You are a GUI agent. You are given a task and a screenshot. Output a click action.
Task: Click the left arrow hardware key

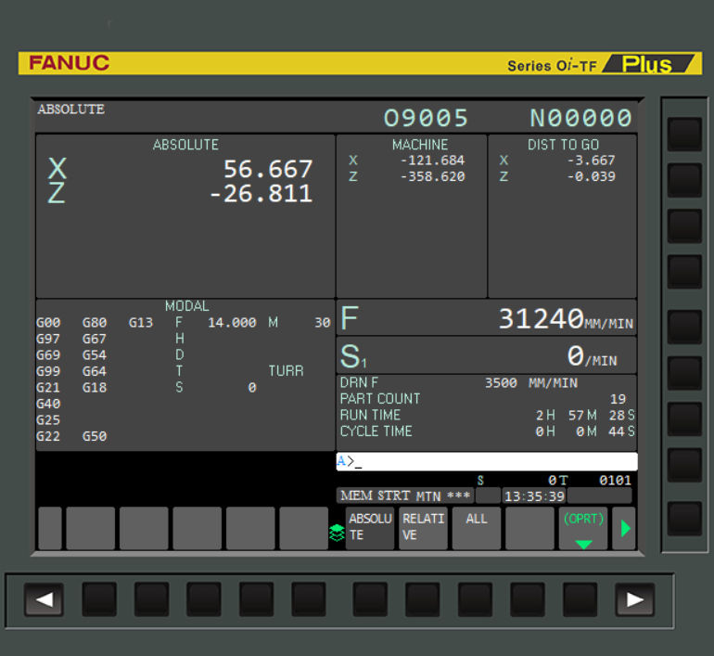pos(44,599)
